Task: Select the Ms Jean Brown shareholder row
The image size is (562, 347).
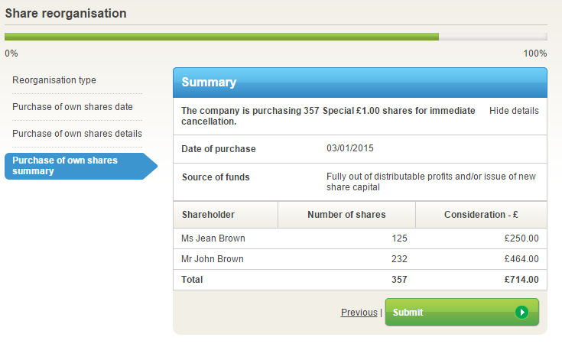Action: click(213, 238)
